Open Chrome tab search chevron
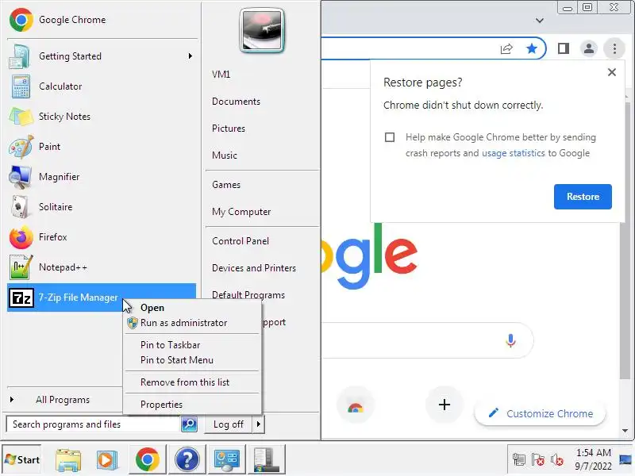The height and width of the screenshot is (476, 635). click(540, 21)
